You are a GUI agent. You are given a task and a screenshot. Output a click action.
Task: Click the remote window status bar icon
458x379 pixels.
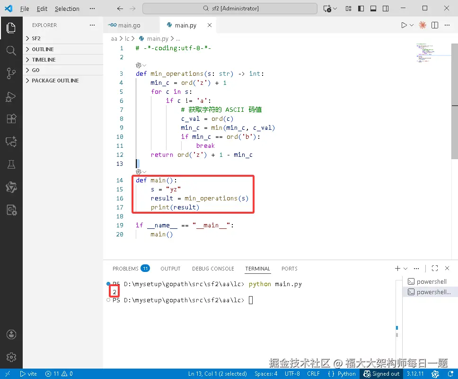(8, 374)
